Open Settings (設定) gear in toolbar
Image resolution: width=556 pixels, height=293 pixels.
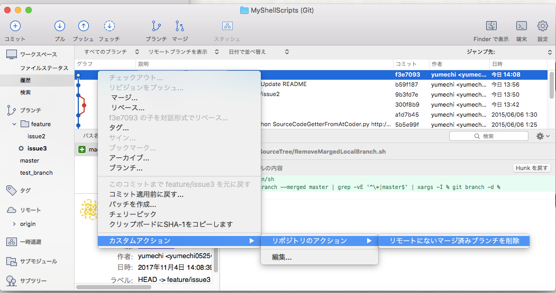pyautogui.click(x=542, y=26)
